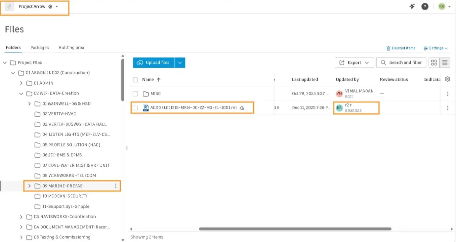The height and width of the screenshot is (242, 456).
Task: Open the Upload files dropdown arrow
Action: pos(180,63)
